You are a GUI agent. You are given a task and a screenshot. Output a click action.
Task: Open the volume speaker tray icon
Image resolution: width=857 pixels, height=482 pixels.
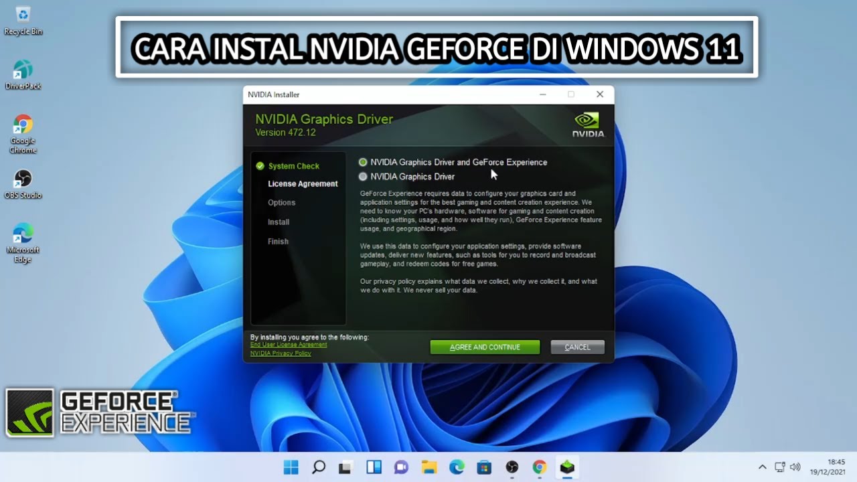795,467
